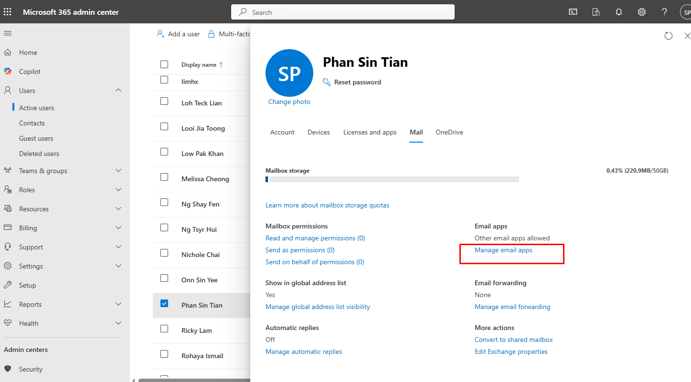Image resolution: width=691 pixels, height=382 pixels.
Task: Uncheck the box for Phan Sin Tian
Action: point(164,303)
